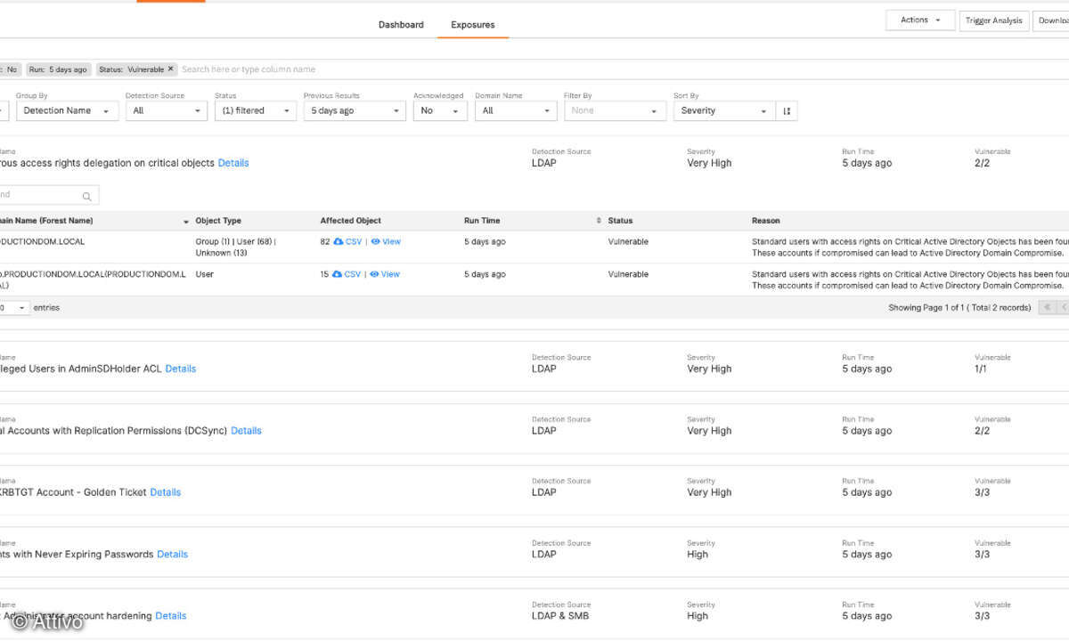This screenshot has width=1069, height=641.
Task: Open the Sort By Severity dropdown
Action: tap(724, 110)
